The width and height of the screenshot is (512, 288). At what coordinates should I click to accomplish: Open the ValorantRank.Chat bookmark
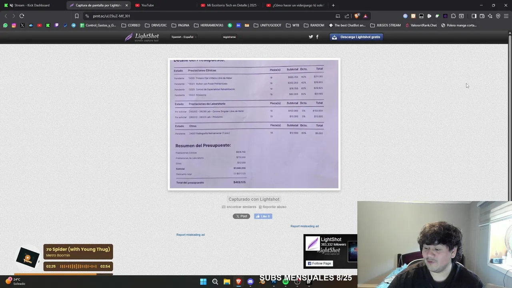coord(421,25)
